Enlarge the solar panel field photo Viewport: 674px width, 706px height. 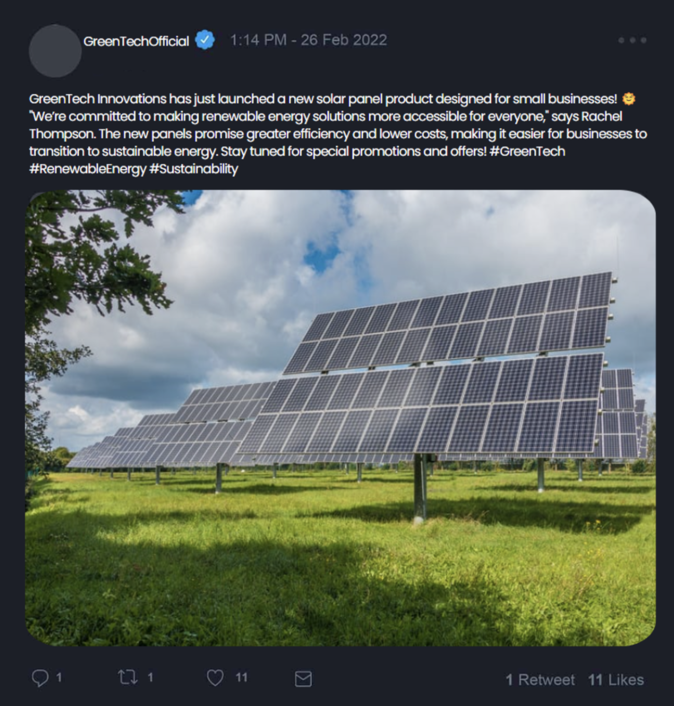pyautogui.click(x=340, y=418)
